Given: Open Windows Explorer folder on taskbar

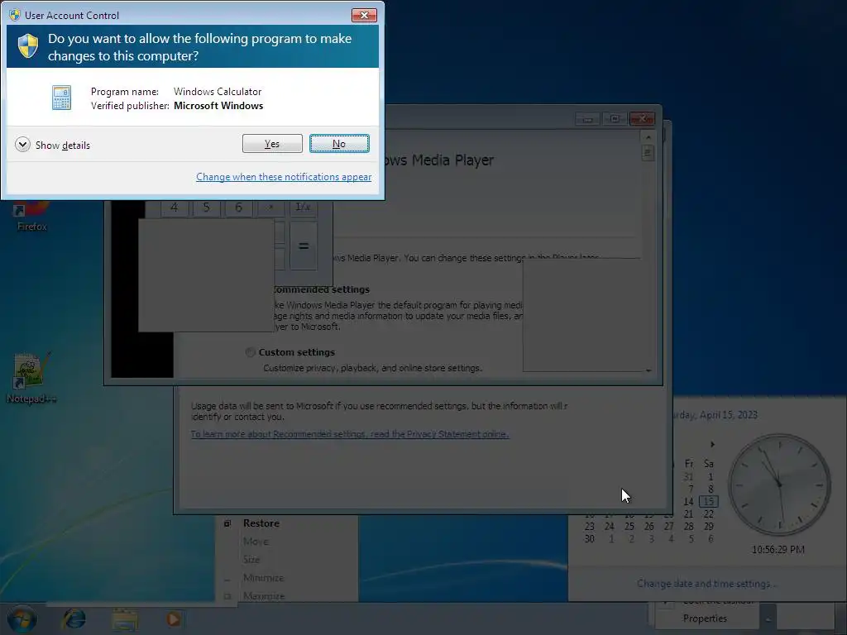Looking at the screenshot, I should click(125, 619).
